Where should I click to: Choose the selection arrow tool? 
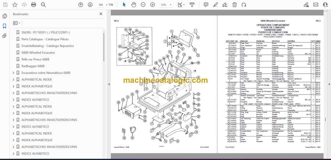tap(124, 5)
